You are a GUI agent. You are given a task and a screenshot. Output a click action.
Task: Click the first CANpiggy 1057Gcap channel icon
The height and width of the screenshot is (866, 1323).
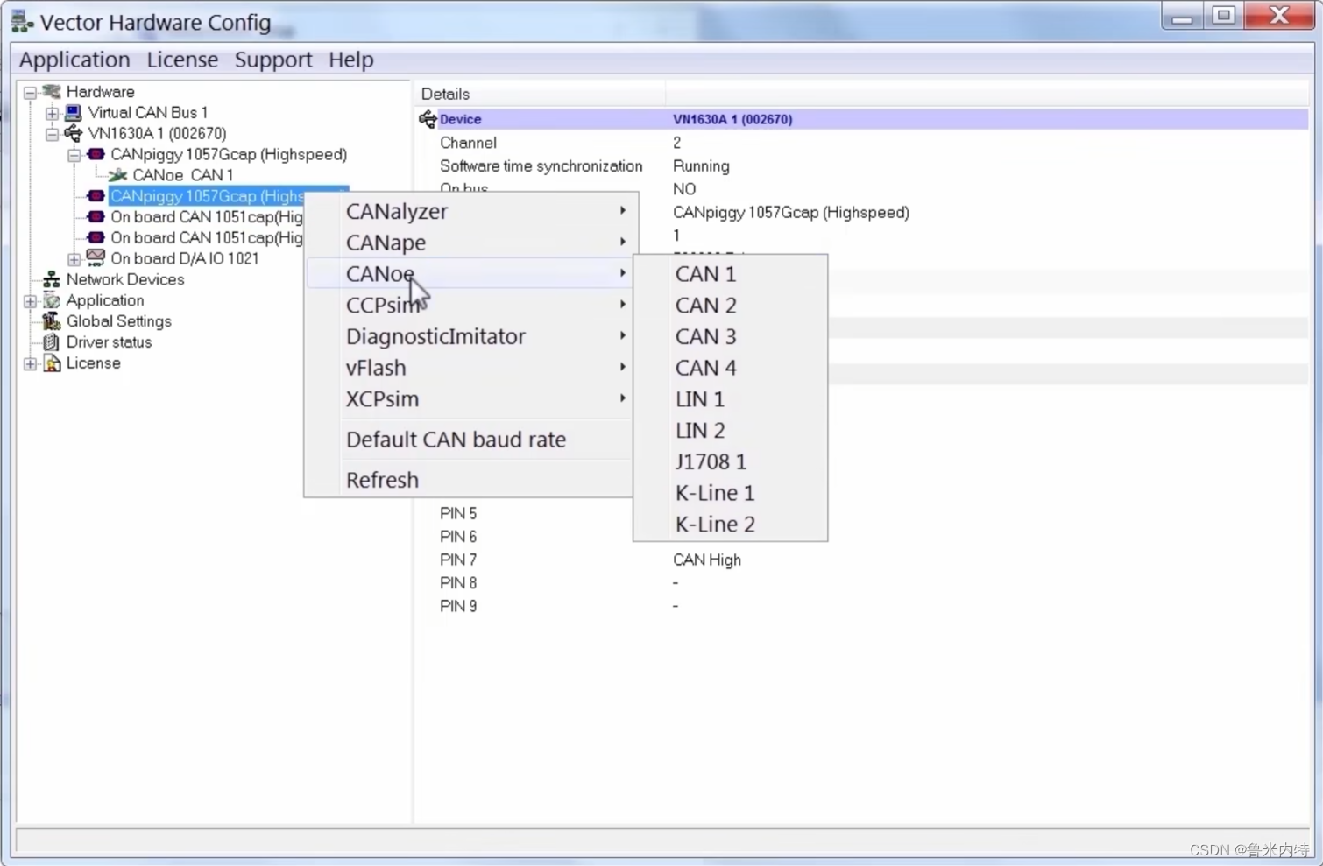tap(96, 154)
